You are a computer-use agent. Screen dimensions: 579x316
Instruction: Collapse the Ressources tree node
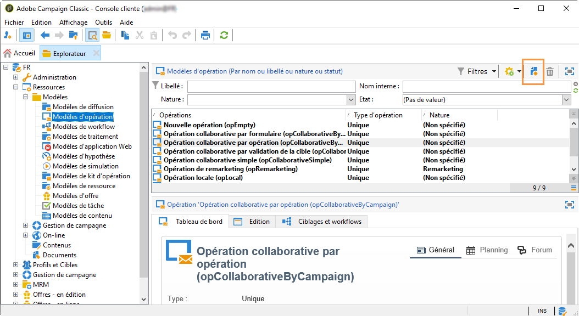[x=15, y=87]
